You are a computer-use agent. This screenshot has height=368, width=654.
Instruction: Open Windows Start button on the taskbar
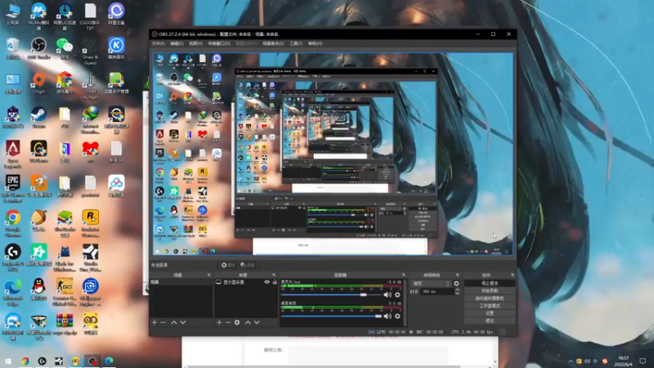[x=8, y=361]
